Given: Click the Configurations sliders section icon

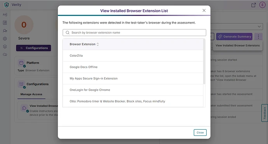Looking at the screenshot, I should [21, 84].
